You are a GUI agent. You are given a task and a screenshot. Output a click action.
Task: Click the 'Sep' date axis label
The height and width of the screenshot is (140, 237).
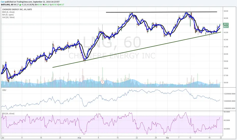pyautogui.click(x=167, y=138)
